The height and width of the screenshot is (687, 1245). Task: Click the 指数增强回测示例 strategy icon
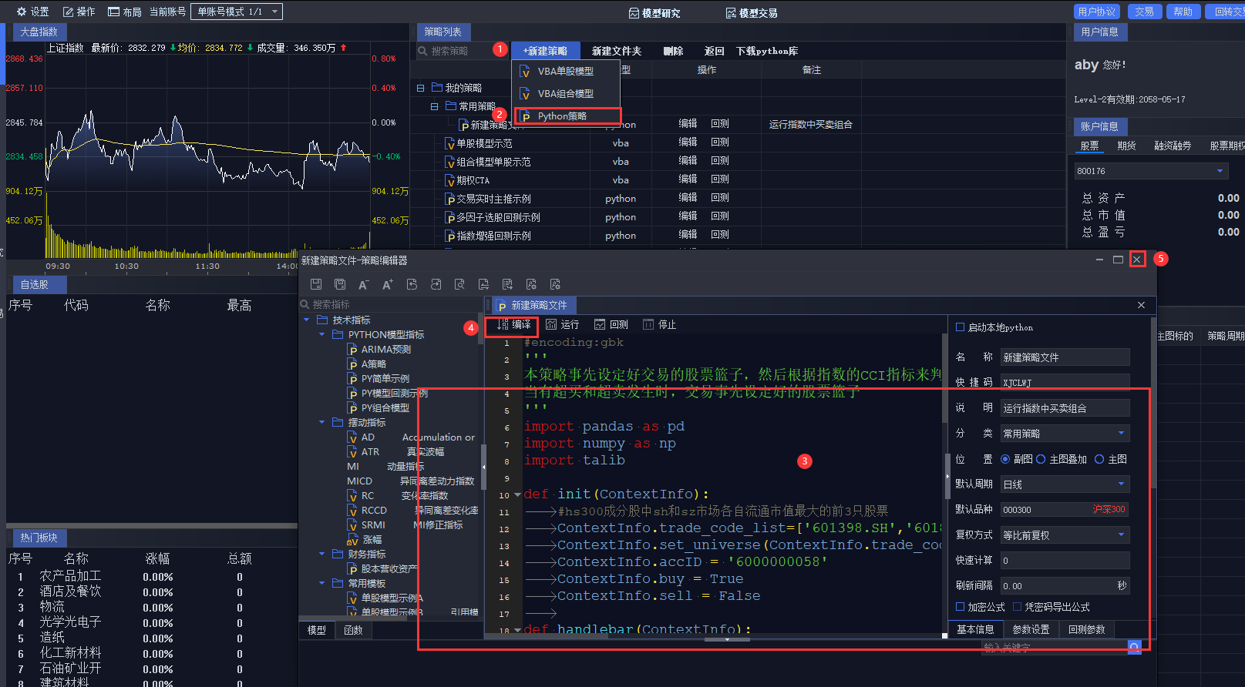click(x=450, y=236)
